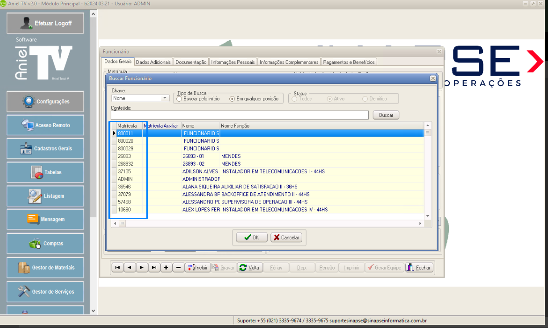Click the results grid scroll-down arrow
The width and height of the screenshot is (548, 328).
[428, 216]
